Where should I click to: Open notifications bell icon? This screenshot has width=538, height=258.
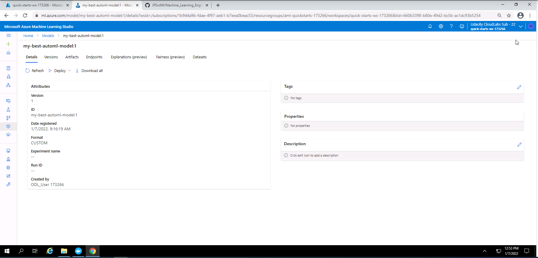pos(430,26)
